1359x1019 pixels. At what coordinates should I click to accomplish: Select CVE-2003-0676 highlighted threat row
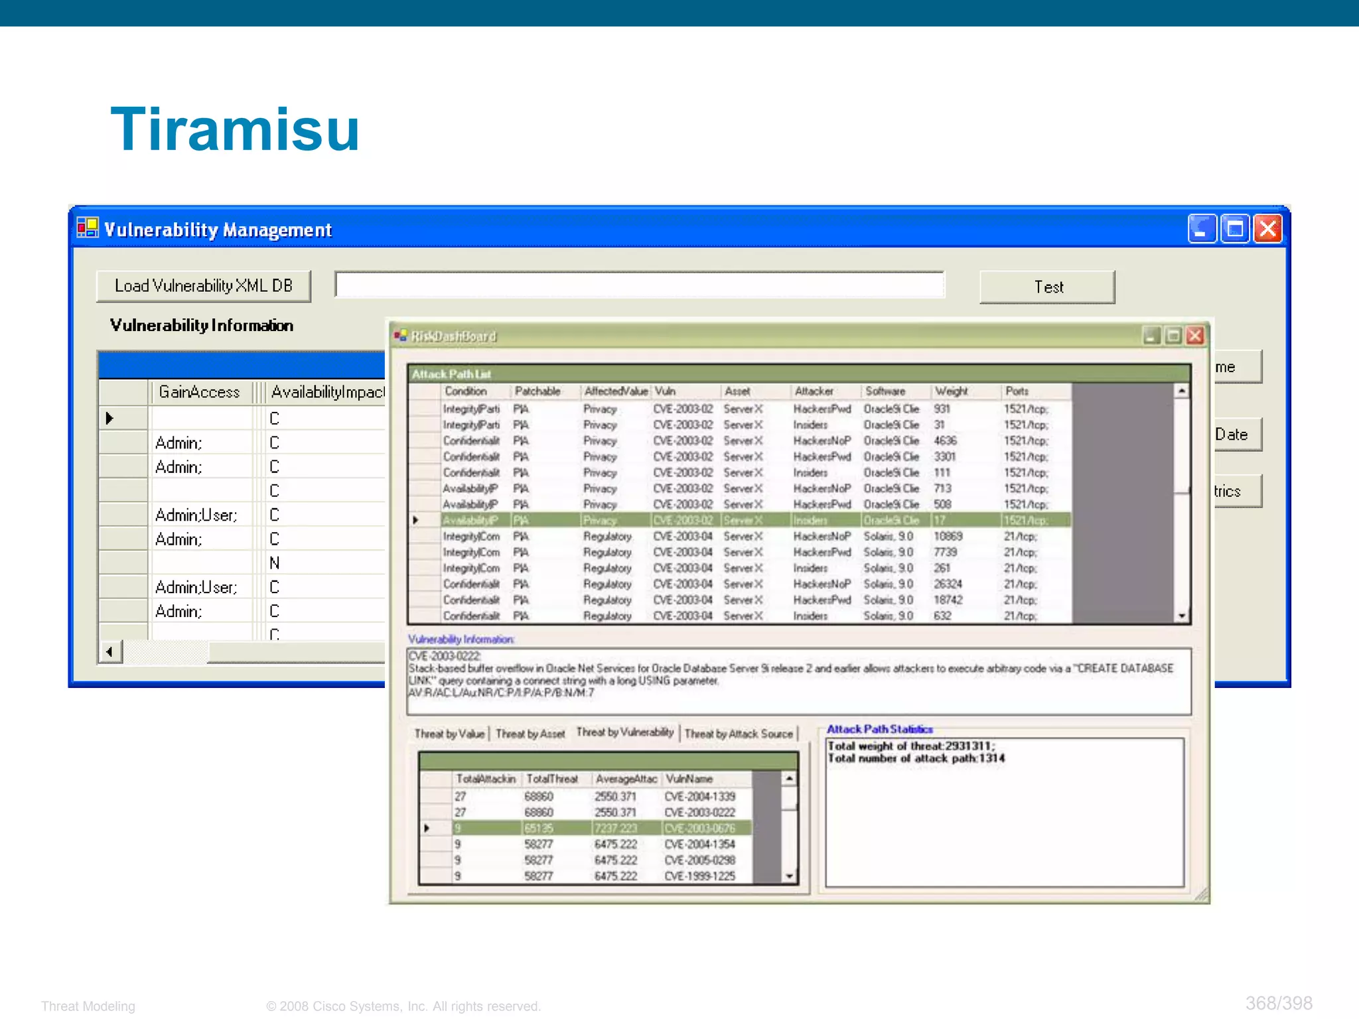(x=586, y=828)
